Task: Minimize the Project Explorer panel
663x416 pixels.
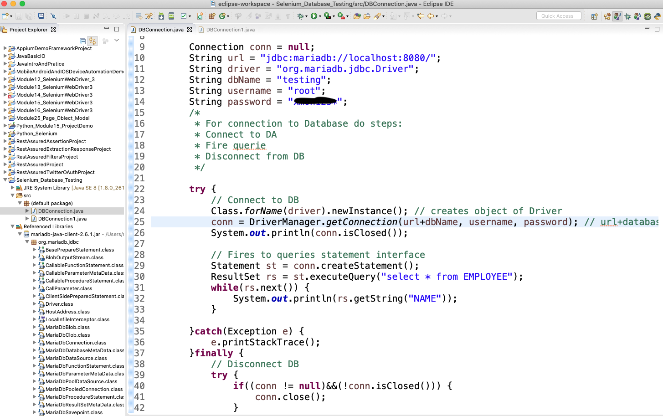Action: [107, 29]
